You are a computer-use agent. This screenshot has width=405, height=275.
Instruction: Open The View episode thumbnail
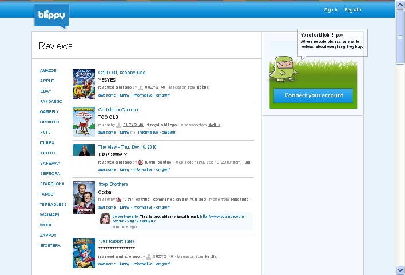[x=84, y=150]
